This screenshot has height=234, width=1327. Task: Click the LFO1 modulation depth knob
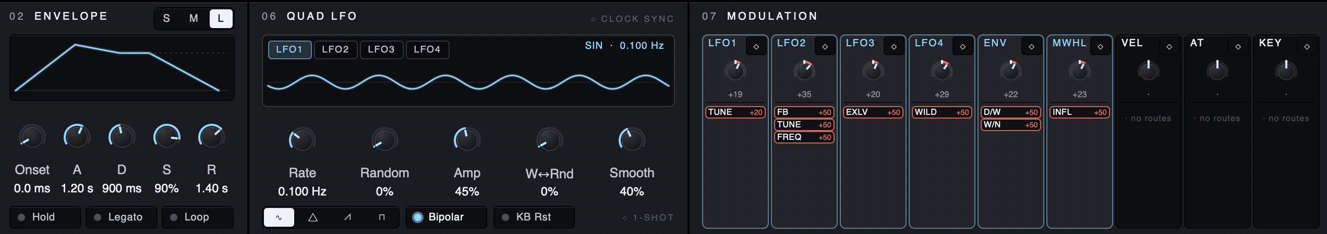pos(735,71)
